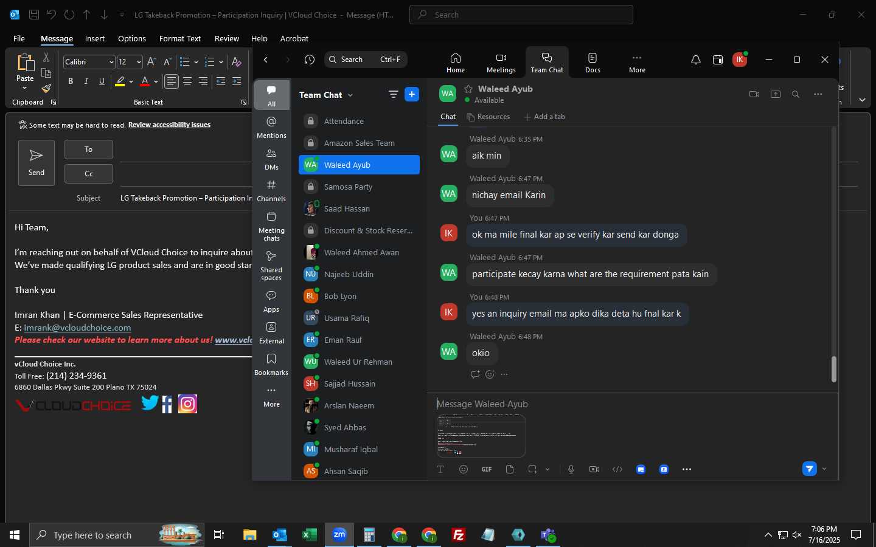Toggle align right in Outlook ribbon
This screenshot has width=876, height=547.
(x=203, y=81)
